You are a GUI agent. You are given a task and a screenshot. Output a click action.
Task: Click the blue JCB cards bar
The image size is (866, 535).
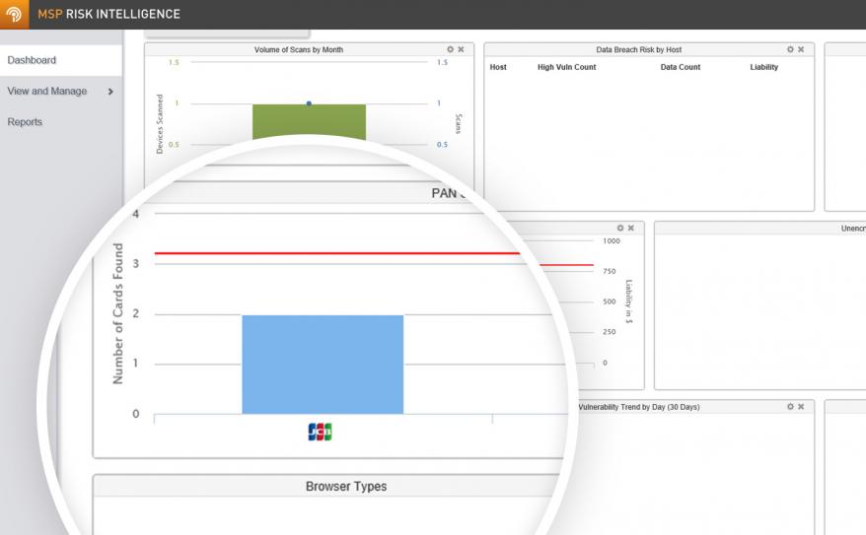(x=323, y=364)
